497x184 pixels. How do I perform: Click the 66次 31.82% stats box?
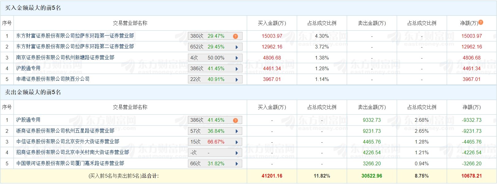click(x=215, y=164)
